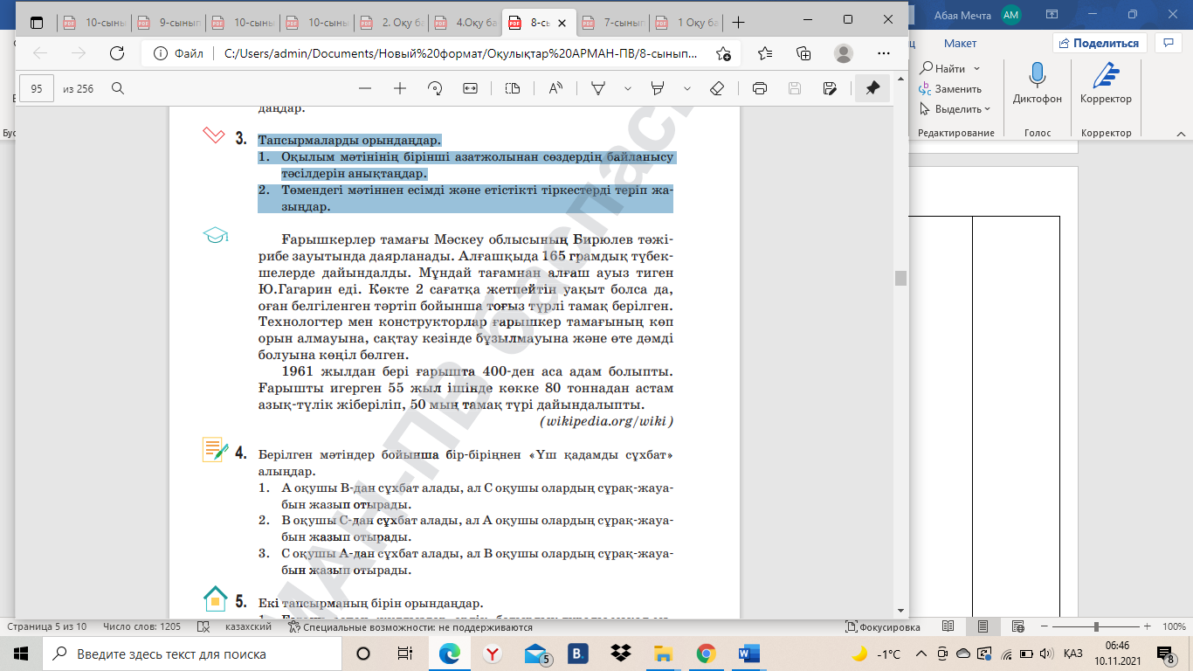Increase Word zoom with plus button

[1146, 626]
